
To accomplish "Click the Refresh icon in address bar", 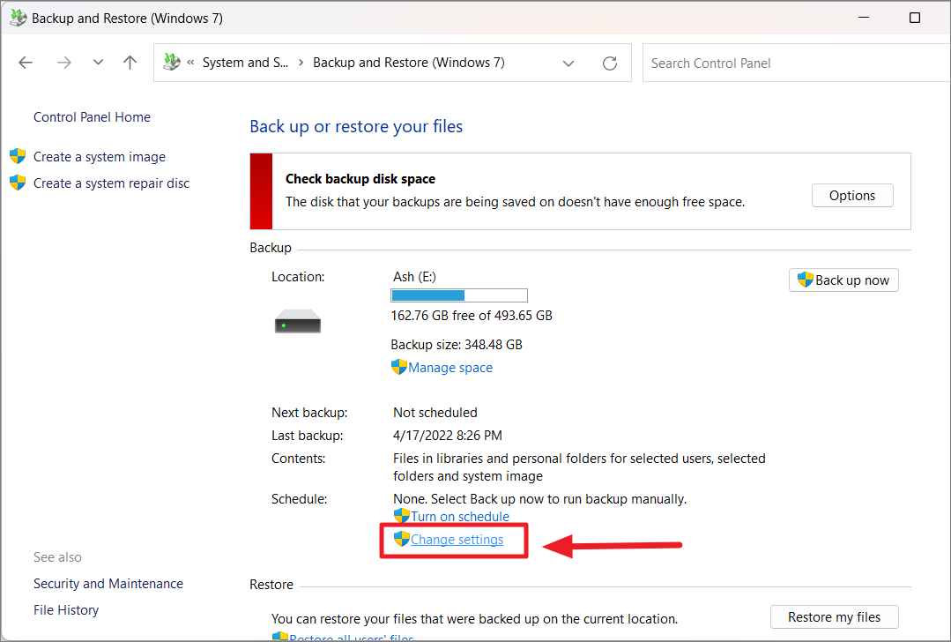I will coord(609,63).
